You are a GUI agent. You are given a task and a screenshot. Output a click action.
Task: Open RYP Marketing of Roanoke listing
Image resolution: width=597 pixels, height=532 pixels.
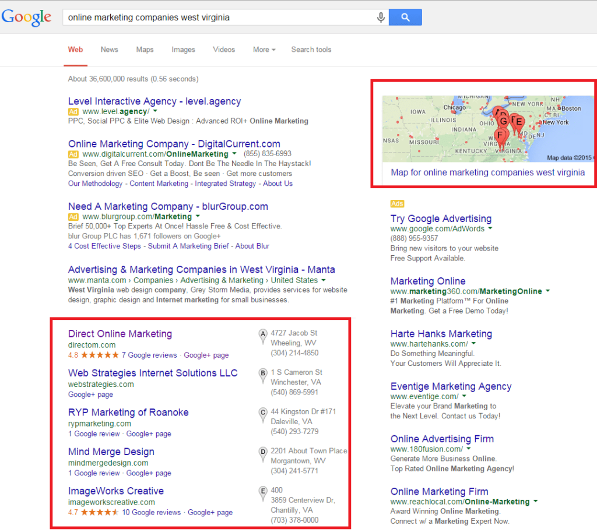128,412
